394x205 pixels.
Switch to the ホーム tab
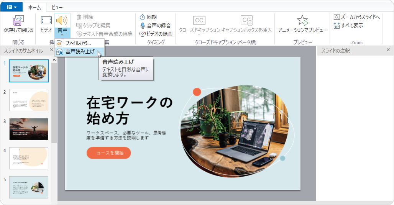click(34, 7)
